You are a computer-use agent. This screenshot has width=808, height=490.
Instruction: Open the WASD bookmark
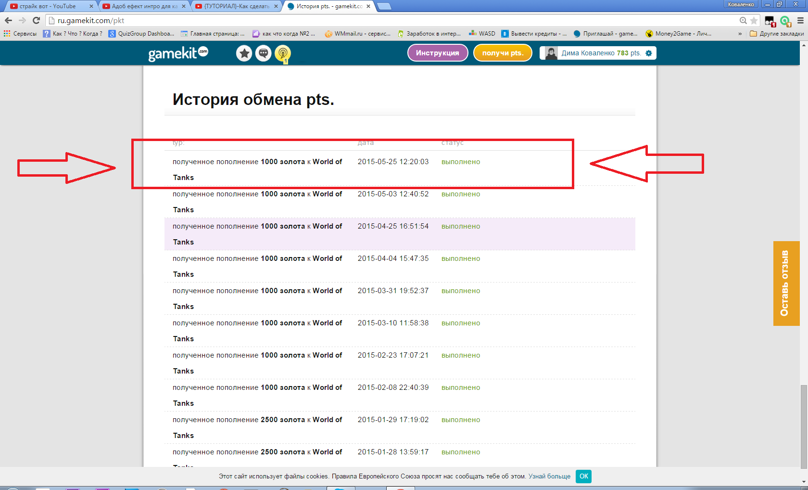[x=482, y=34]
